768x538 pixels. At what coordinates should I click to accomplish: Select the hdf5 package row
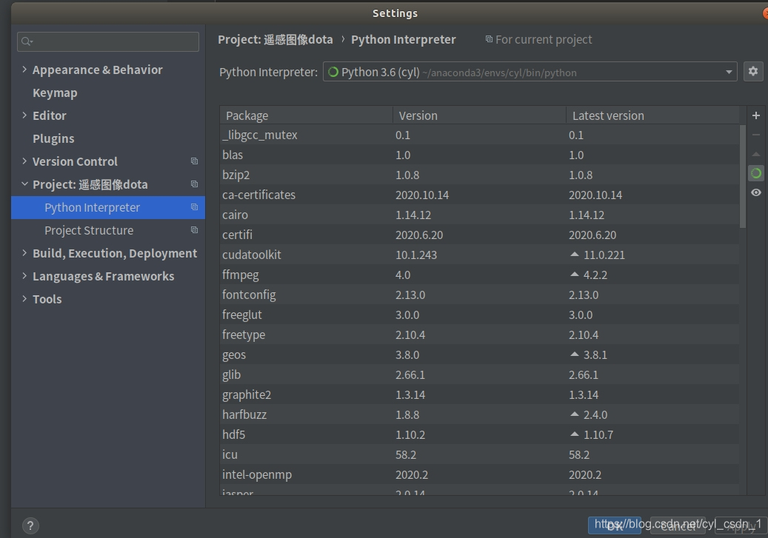click(479, 434)
